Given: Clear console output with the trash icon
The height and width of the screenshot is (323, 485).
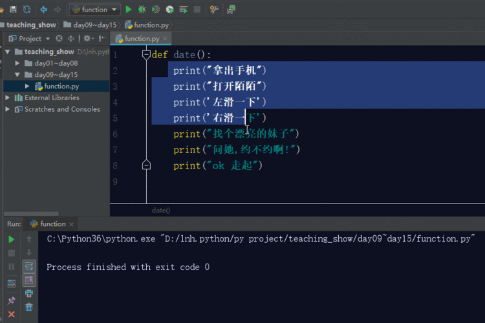Looking at the screenshot, I should (x=29, y=307).
